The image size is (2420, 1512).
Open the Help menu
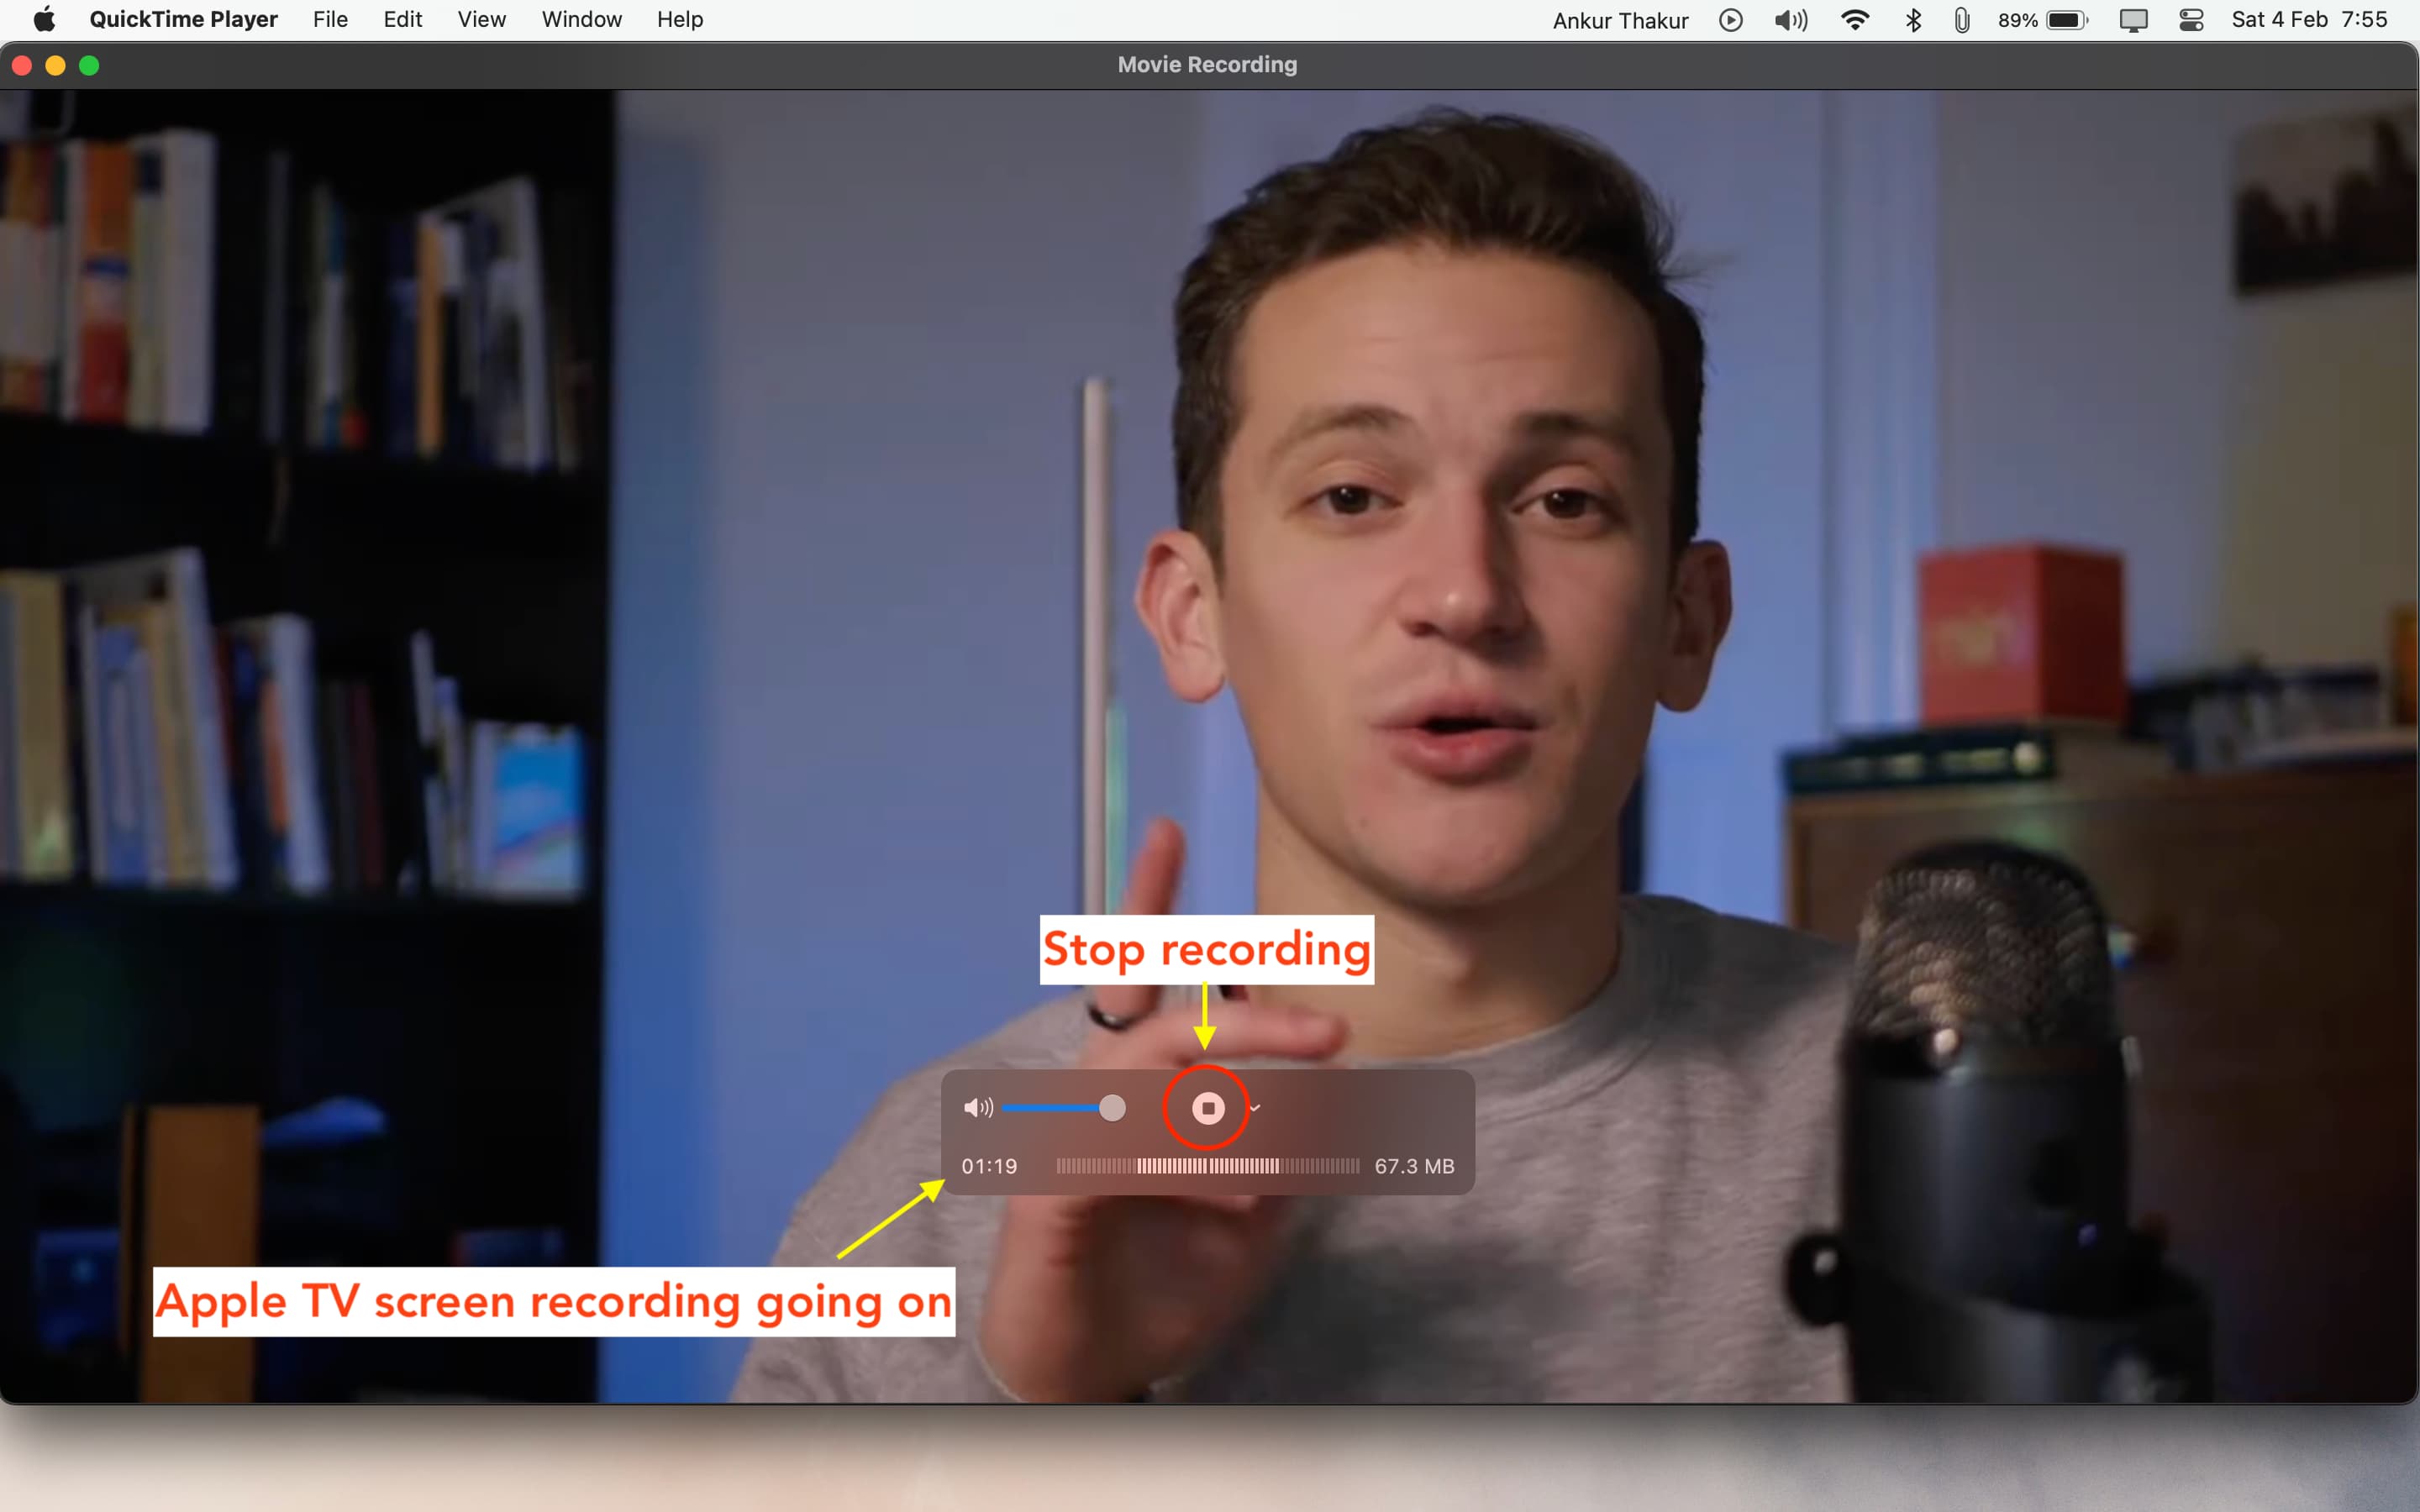679,20
